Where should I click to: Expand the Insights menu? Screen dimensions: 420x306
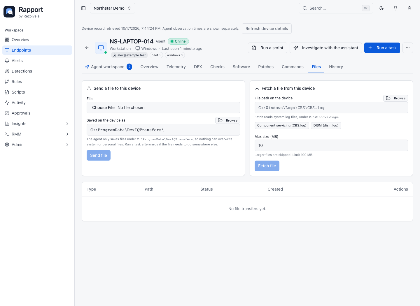(37, 124)
